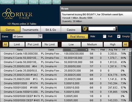This screenshot has width=132, height=102.
Task: Click the 45% P/F value
Action: [123, 62]
